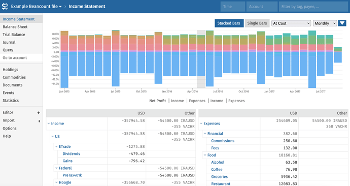Collapse the Federal account row
350x186 pixels.
56,168
